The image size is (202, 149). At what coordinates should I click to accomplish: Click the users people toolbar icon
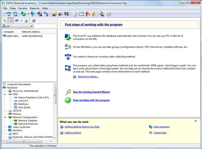tap(102, 14)
